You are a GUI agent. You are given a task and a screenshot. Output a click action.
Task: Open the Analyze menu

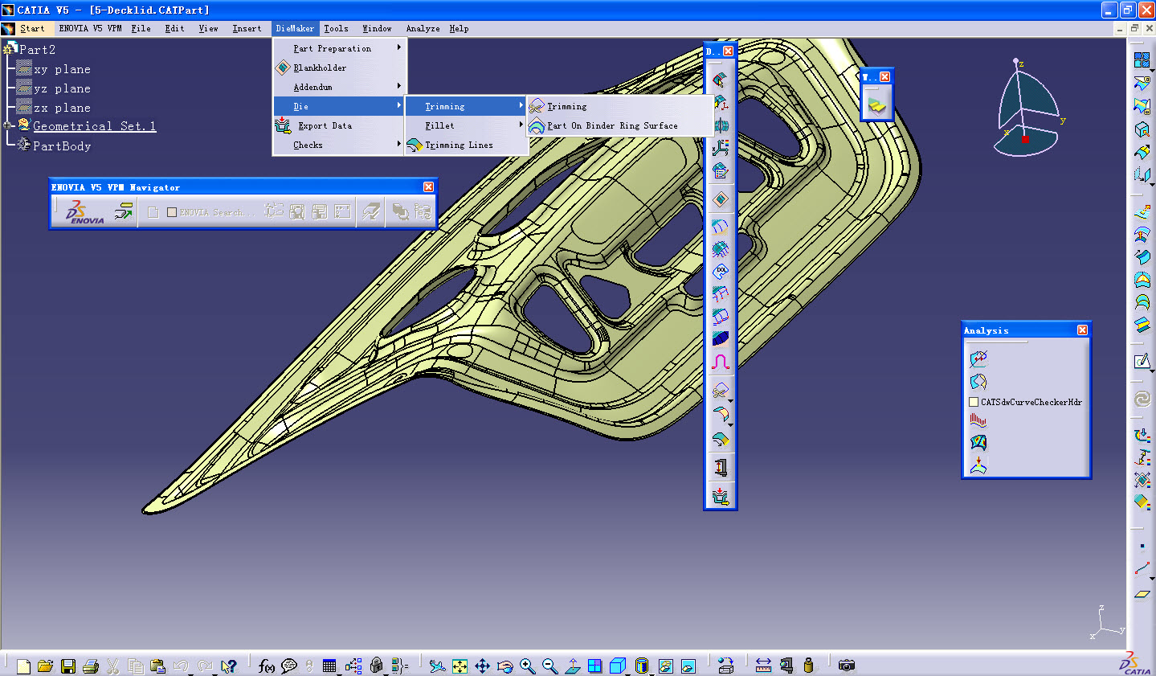pyautogui.click(x=423, y=28)
